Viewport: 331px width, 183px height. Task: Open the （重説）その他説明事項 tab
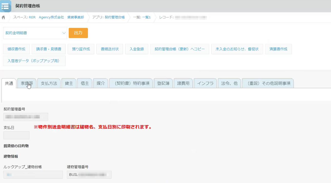[268, 83]
